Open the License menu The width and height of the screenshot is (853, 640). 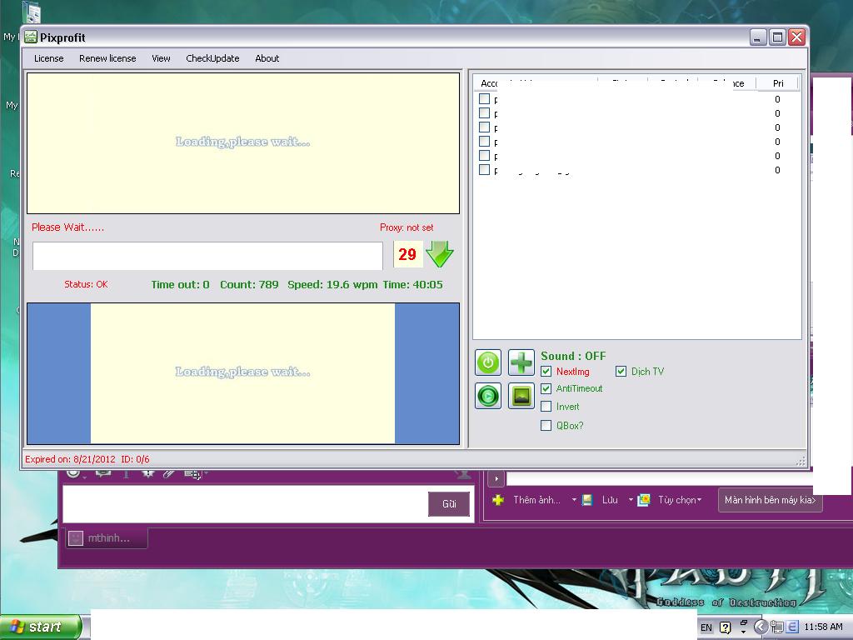(48, 58)
